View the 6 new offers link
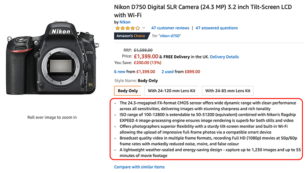The width and height of the screenshot is (308, 173). 120,72
